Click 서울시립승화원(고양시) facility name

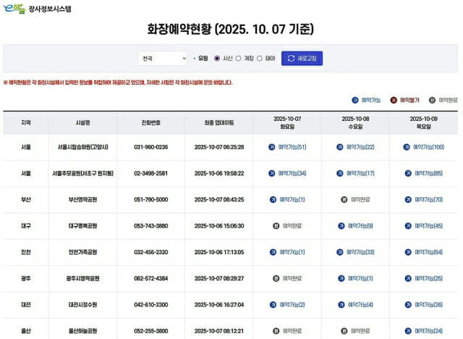[82, 147]
